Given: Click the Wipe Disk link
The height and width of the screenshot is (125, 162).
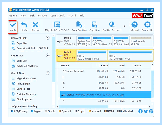Looking at the screenshot, I should (22, 61).
